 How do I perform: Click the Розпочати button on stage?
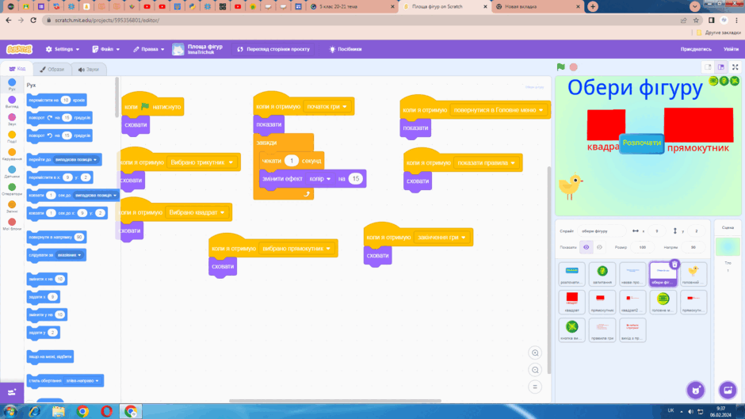(x=641, y=143)
